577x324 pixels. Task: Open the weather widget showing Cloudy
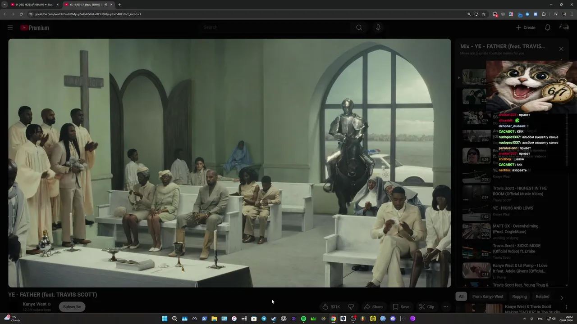[x=12, y=319]
